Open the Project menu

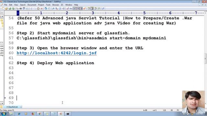41,5
